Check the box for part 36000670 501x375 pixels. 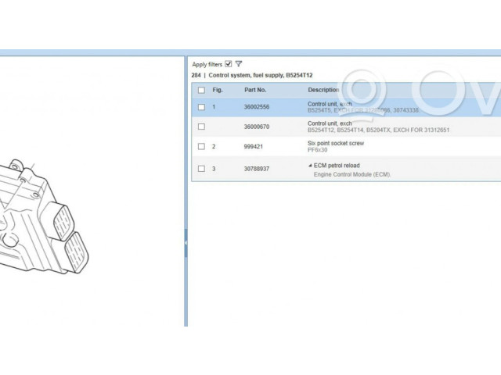[x=201, y=127]
